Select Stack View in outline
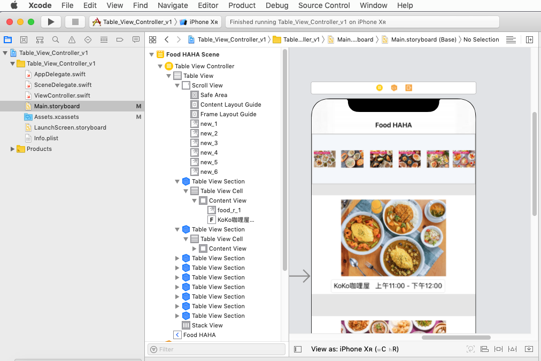 click(x=207, y=325)
